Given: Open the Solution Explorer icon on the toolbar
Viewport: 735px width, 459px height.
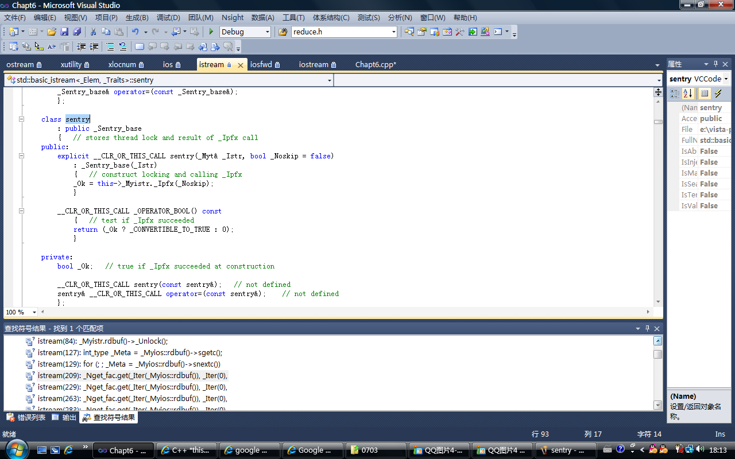Looking at the screenshot, I should click(x=409, y=32).
